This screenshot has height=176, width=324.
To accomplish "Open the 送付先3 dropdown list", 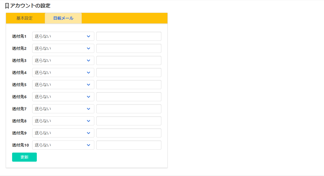I will (63, 60).
